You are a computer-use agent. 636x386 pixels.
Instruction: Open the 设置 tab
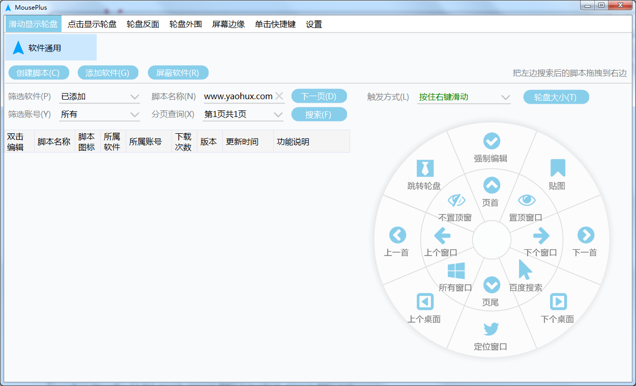(x=314, y=24)
